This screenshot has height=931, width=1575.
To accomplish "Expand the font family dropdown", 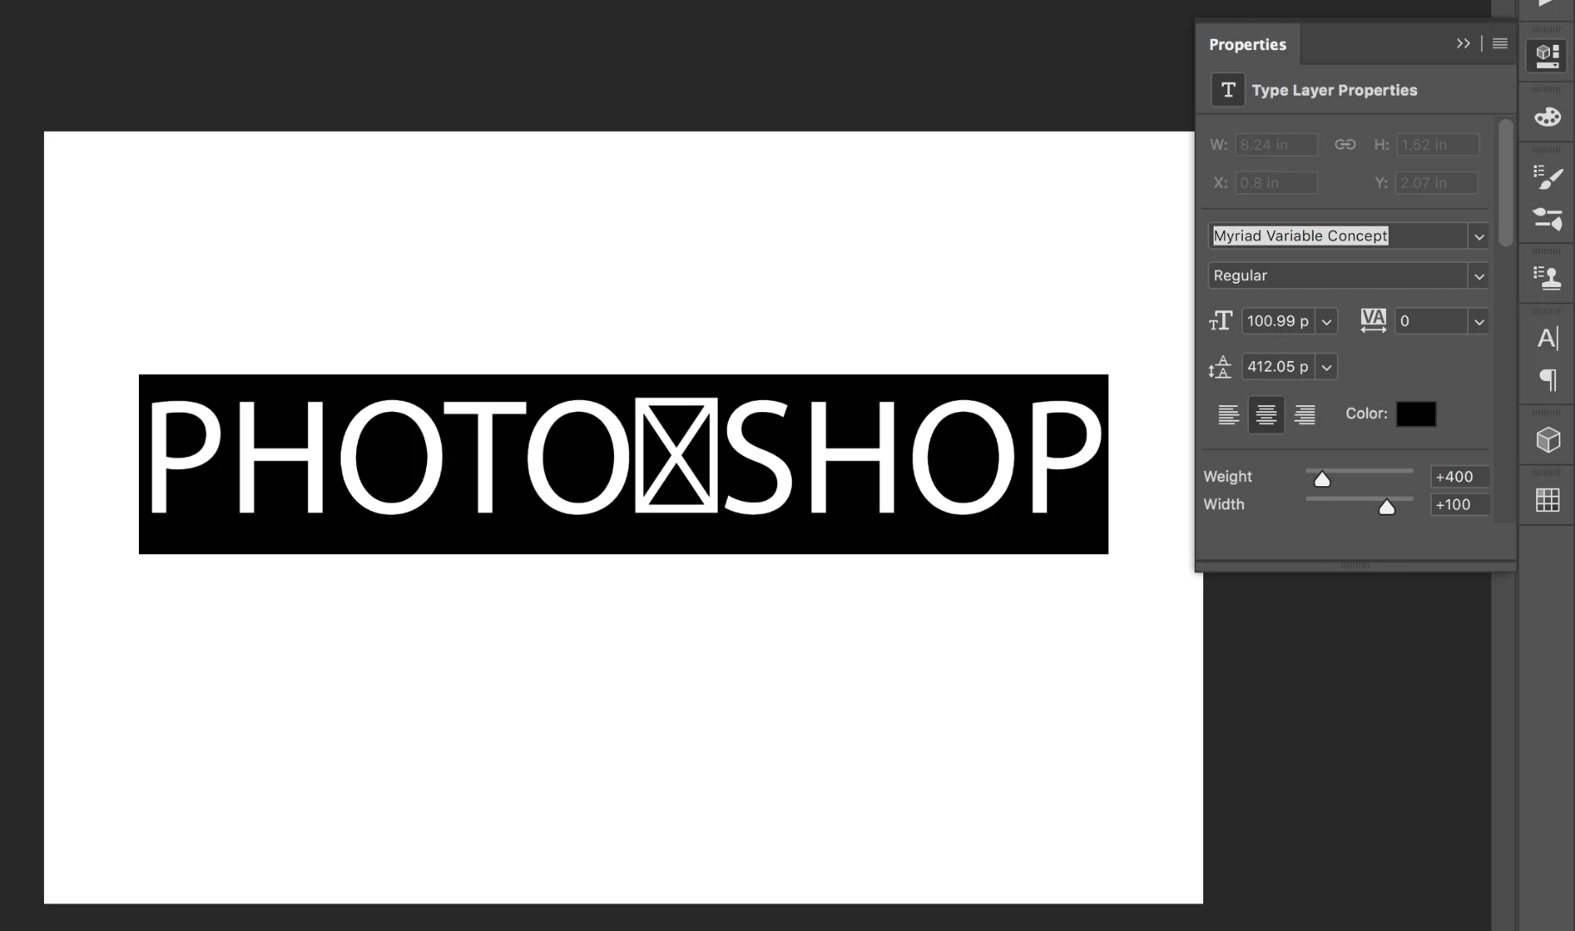I will tap(1478, 236).
